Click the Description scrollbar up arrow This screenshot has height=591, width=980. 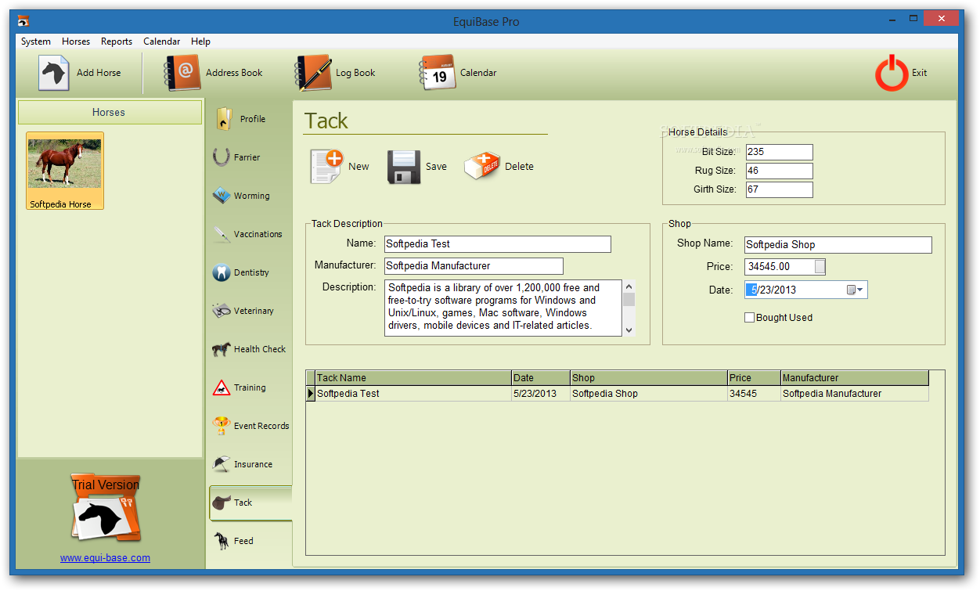click(629, 286)
